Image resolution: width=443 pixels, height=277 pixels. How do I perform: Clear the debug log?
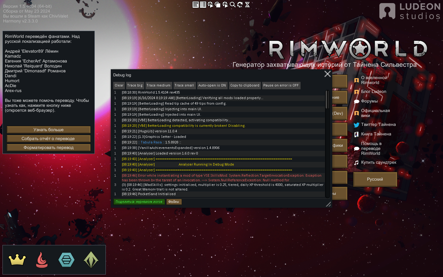coord(119,86)
